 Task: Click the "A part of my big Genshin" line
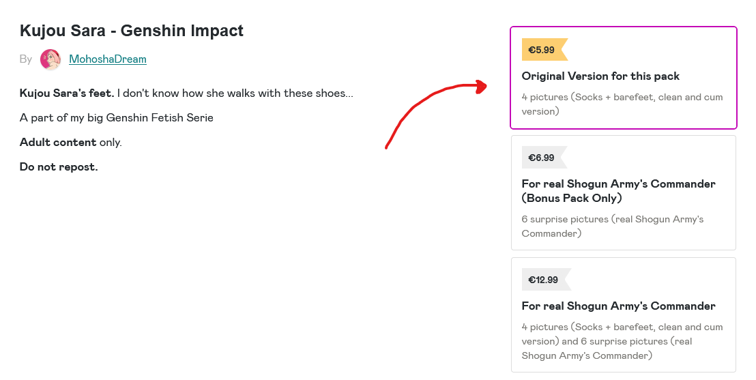tap(117, 118)
